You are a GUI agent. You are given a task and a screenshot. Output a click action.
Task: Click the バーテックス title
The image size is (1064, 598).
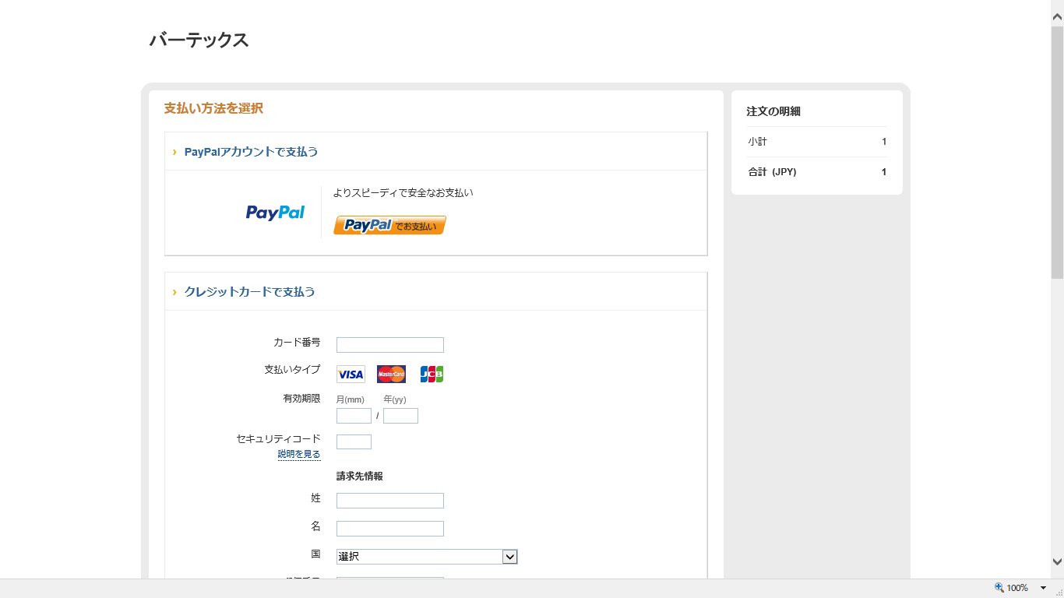[x=199, y=40]
